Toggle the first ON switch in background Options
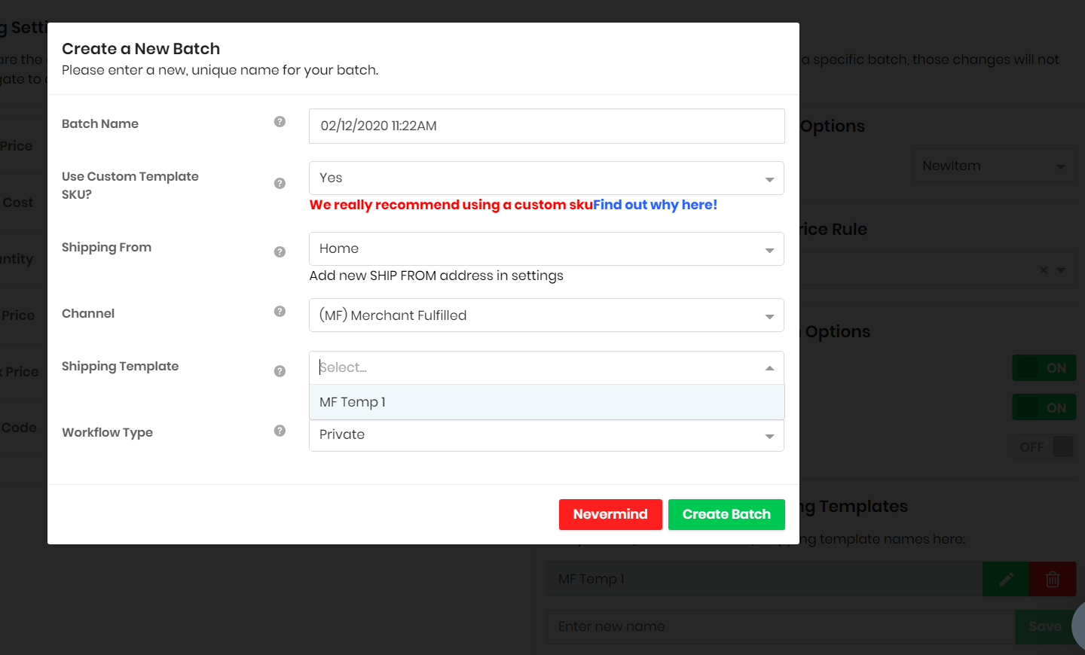Screen dimensions: 1085x655 tap(1044, 368)
